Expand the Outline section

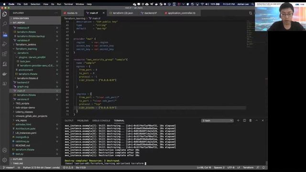(x=35, y=159)
